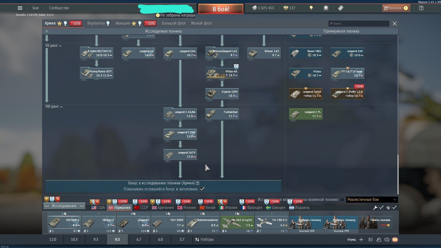Start battle with В бой! button
This screenshot has width=441, height=248.
[x=221, y=9]
